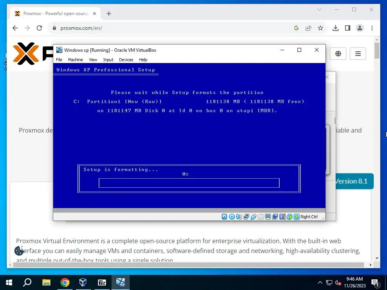The height and width of the screenshot is (290, 387).
Task: Open the View menu in VirtualBox
Action: click(x=93, y=60)
